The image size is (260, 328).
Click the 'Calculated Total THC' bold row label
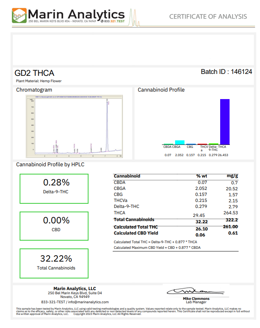136,227
